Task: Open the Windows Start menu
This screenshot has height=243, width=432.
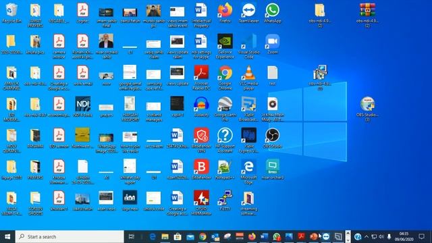Action: 7,237
